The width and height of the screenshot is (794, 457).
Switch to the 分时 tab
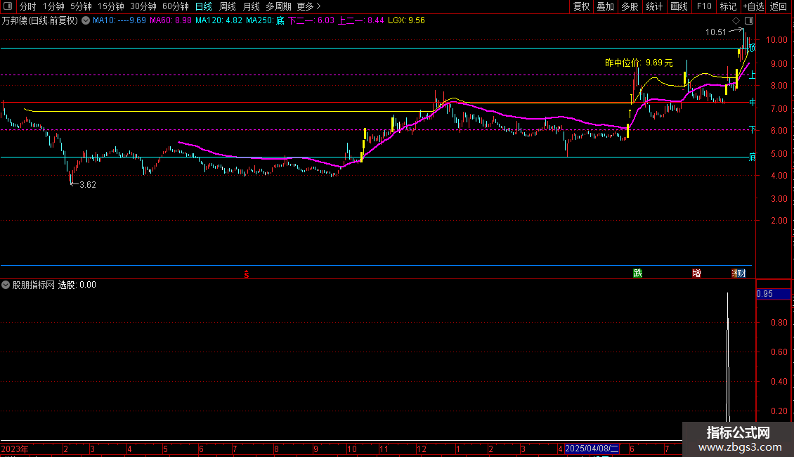pos(28,6)
